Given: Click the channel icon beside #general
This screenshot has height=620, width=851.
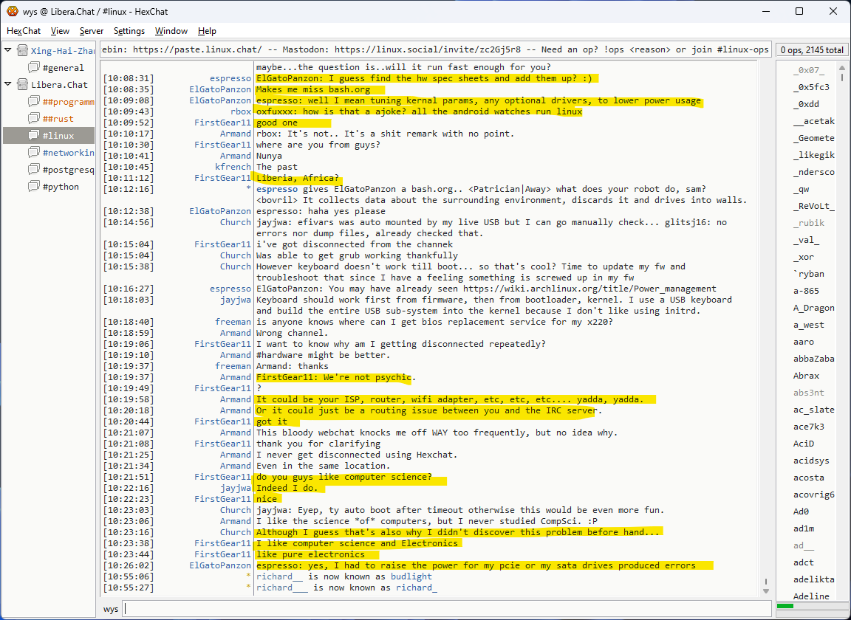Looking at the screenshot, I should click(x=34, y=68).
